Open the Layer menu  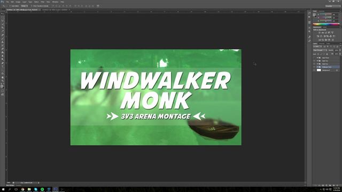pos(24,2)
